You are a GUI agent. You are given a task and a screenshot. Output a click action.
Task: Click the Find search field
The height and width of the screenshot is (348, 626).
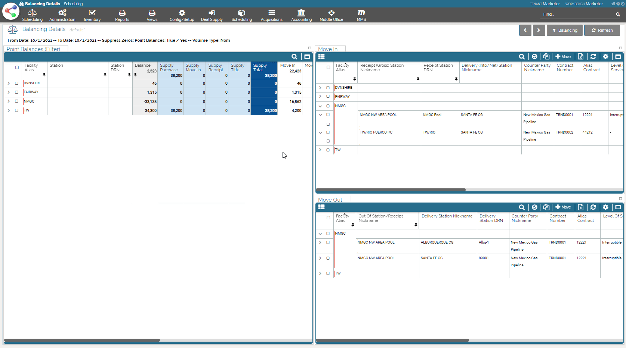point(577,14)
